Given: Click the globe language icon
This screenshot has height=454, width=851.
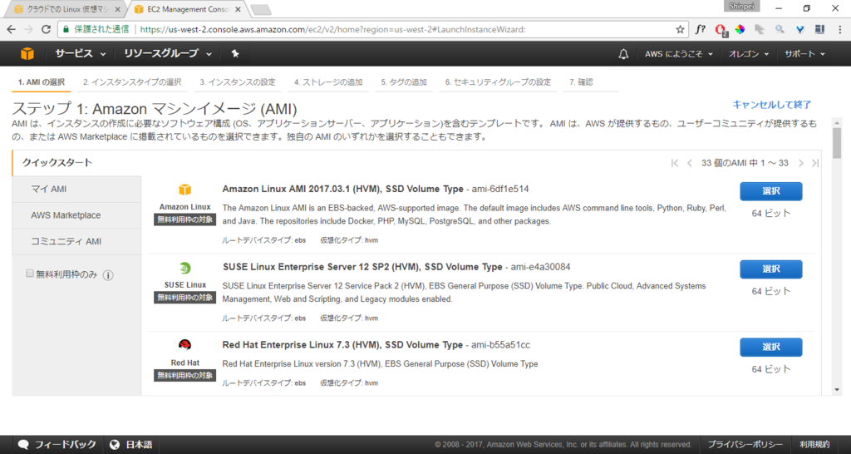Looking at the screenshot, I should coord(115,444).
